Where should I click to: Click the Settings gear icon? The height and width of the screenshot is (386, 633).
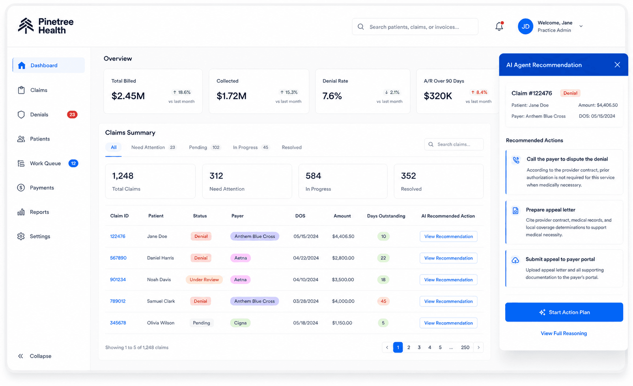21,236
